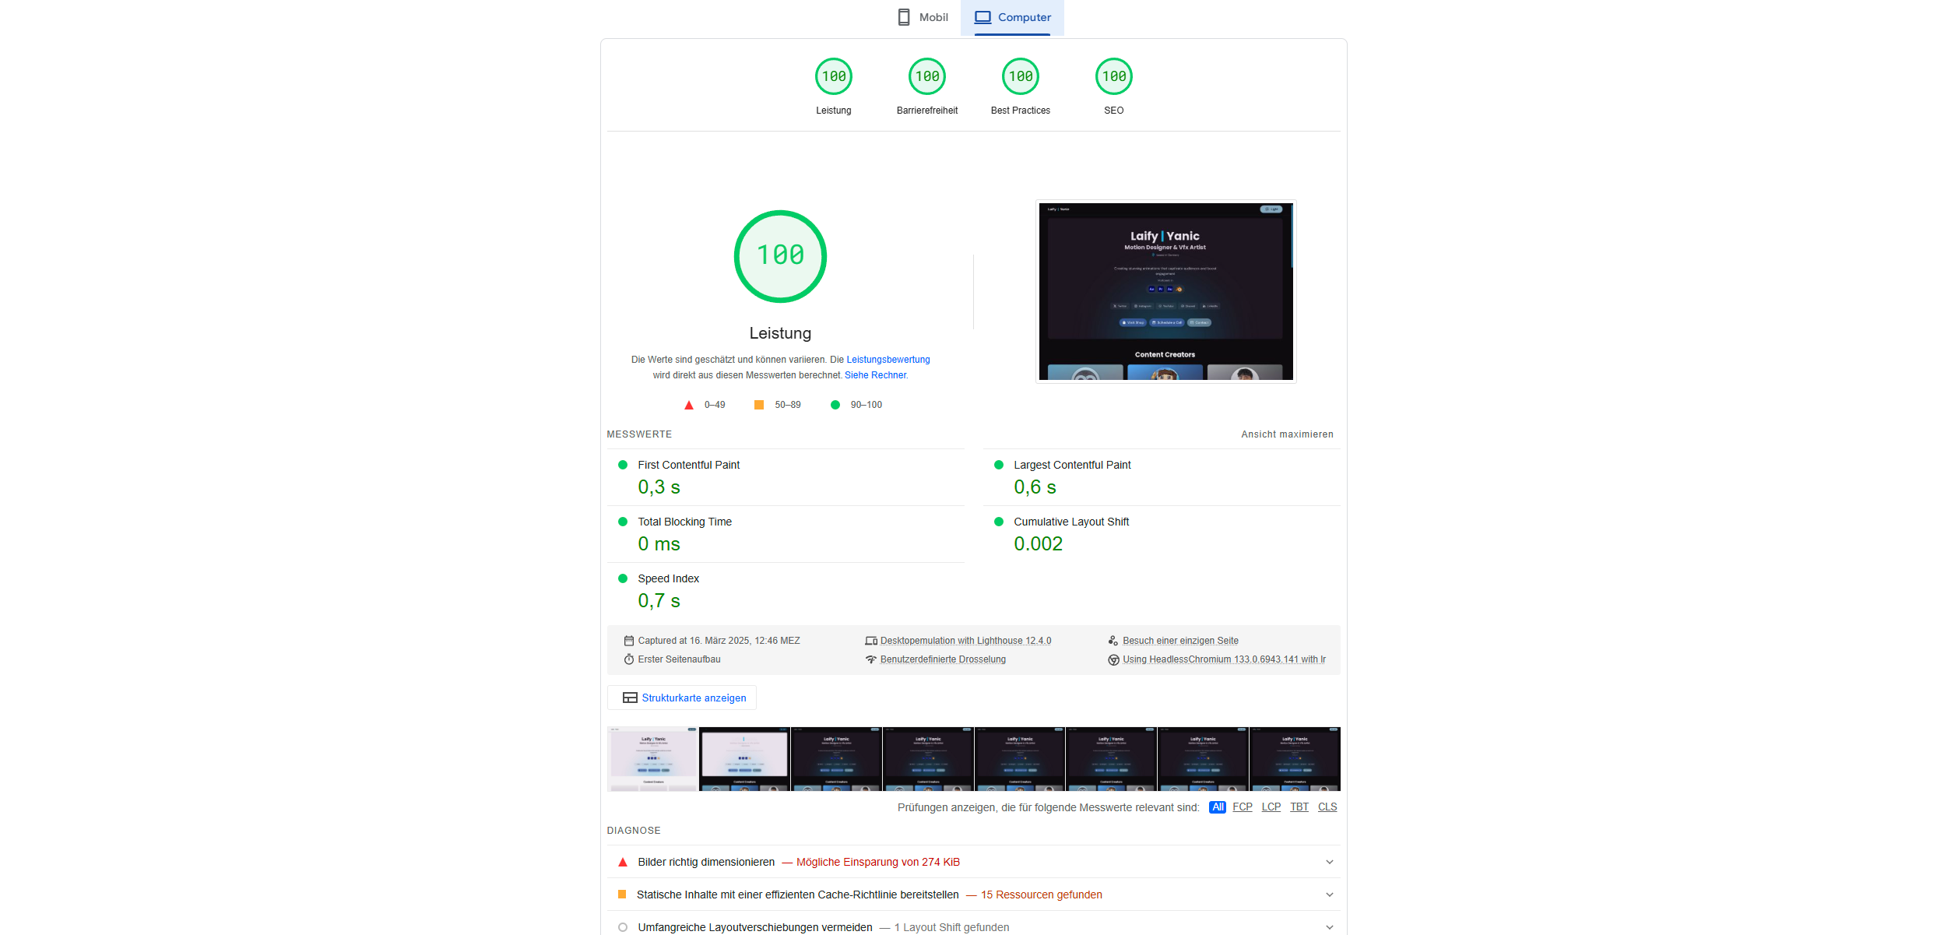Click 15 Ressourcen gefunden text
This screenshot has width=1958, height=935.
pos(1042,895)
